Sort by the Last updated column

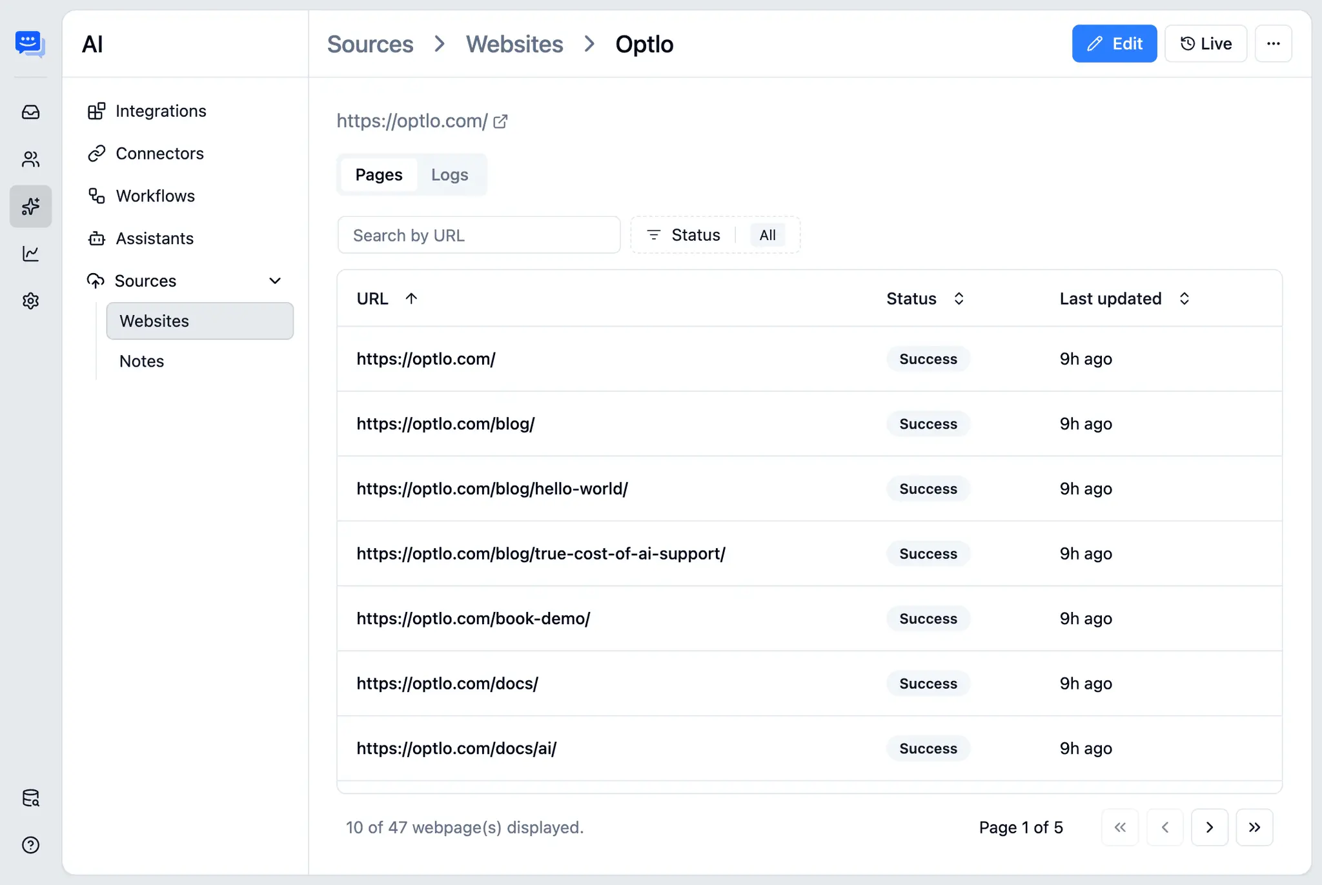click(1124, 299)
